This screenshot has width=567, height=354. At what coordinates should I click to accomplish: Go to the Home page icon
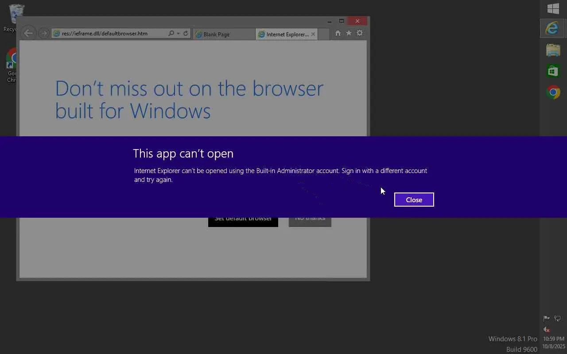[338, 33]
